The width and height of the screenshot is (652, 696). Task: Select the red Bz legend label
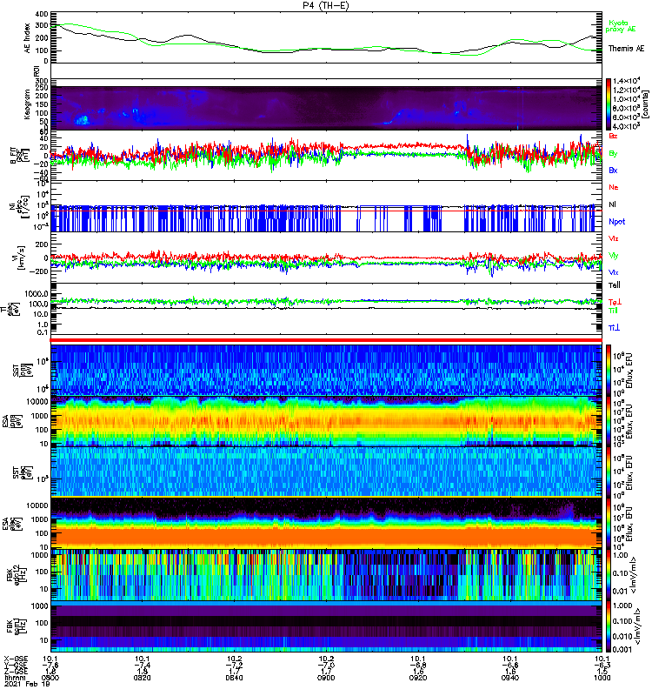tap(613, 137)
